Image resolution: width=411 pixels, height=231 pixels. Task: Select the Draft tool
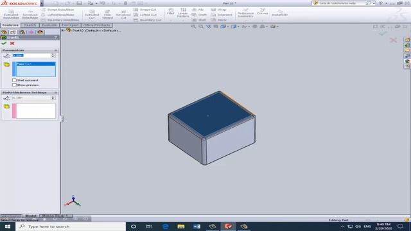point(200,15)
